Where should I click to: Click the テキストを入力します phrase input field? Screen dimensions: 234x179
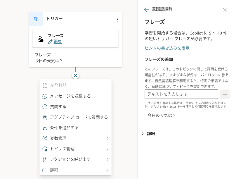[x=181, y=94]
